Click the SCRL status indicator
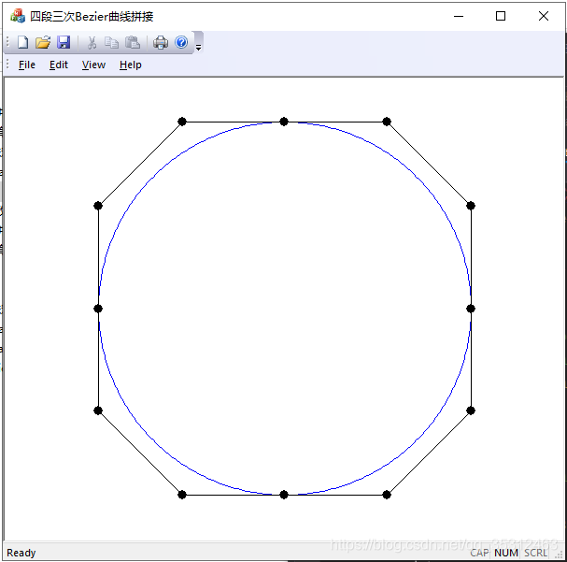 (x=535, y=553)
